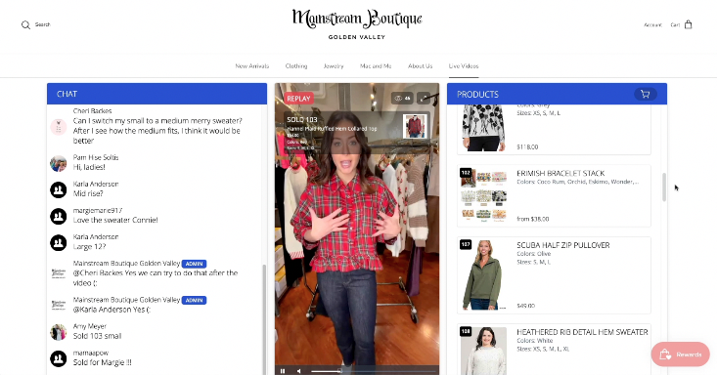Click the olive pullover product thumbnail
Viewport: 717px width, 375px height.
tap(484, 275)
